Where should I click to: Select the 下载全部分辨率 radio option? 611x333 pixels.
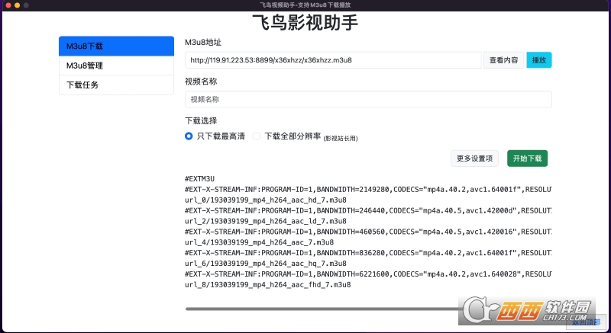(257, 136)
